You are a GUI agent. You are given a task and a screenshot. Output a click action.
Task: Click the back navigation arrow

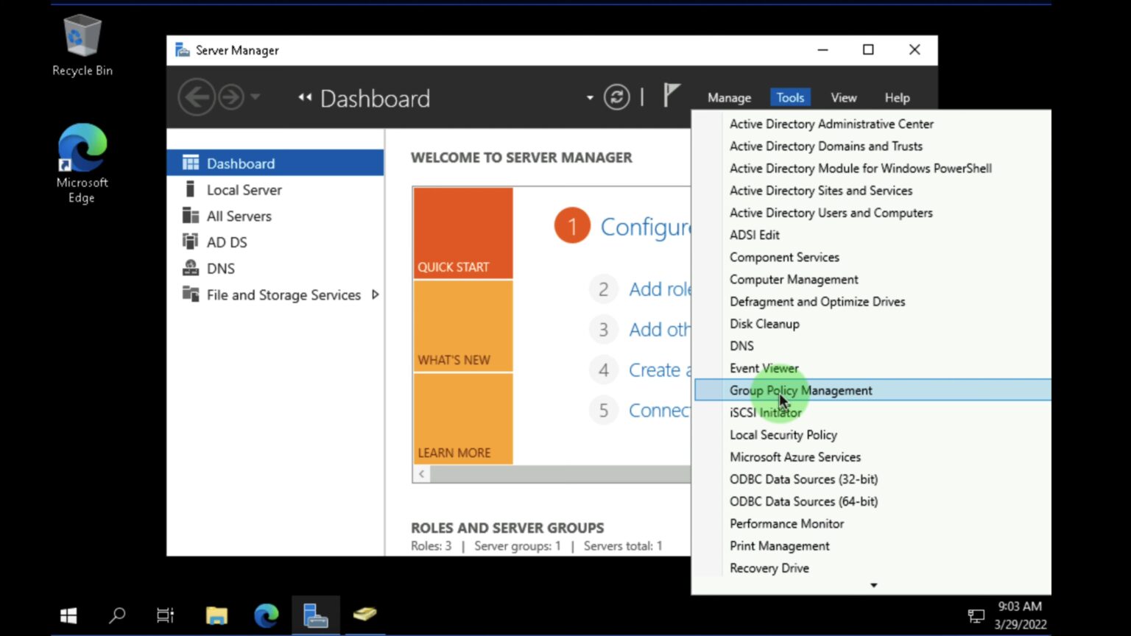coord(197,96)
